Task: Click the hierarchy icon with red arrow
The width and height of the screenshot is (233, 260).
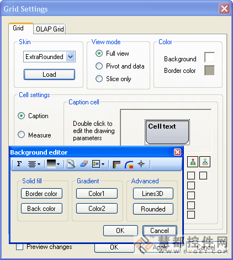Action: [x=193, y=162]
